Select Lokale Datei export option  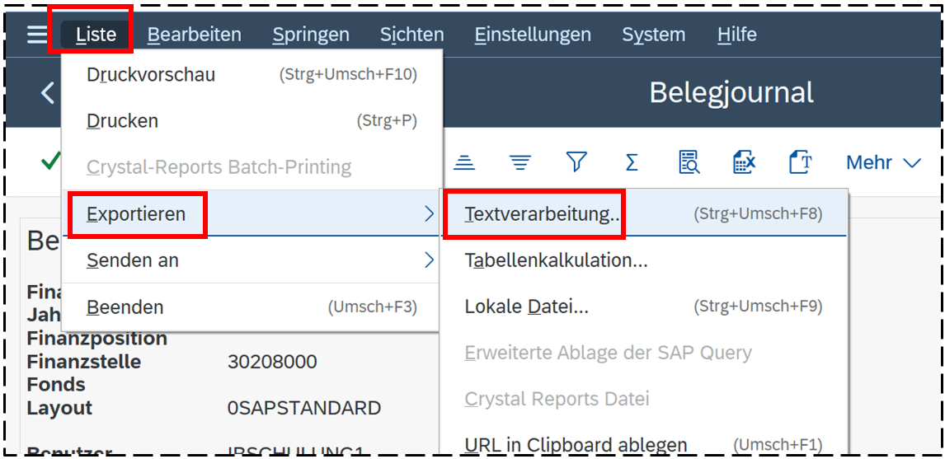527,307
